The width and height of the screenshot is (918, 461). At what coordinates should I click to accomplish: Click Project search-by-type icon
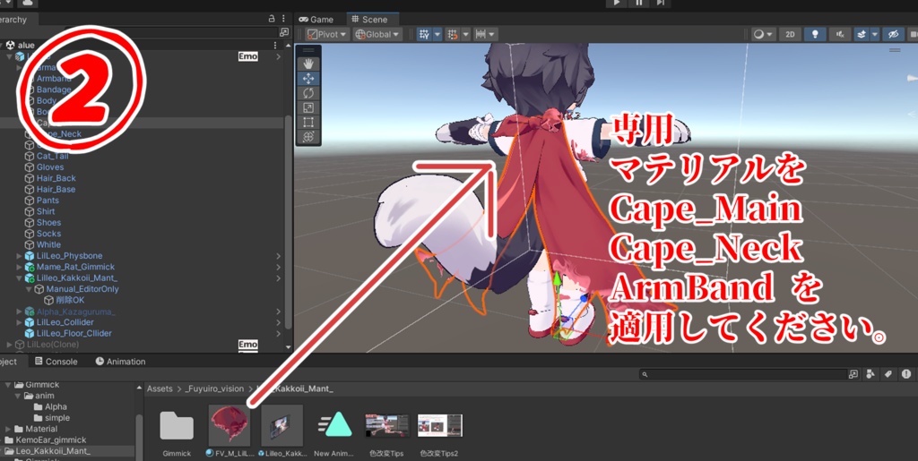854,374
